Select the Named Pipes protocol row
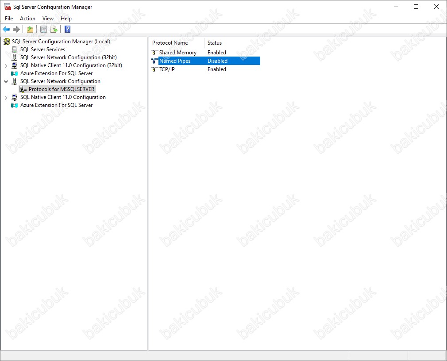This screenshot has height=361, width=447. click(x=205, y=61)
